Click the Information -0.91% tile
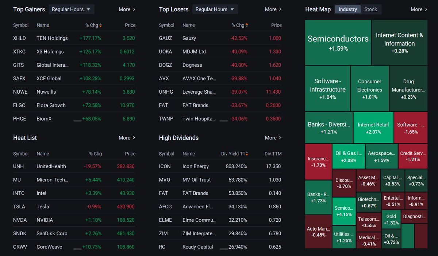The width and height of the screenshot is (438, 256). 416,201
